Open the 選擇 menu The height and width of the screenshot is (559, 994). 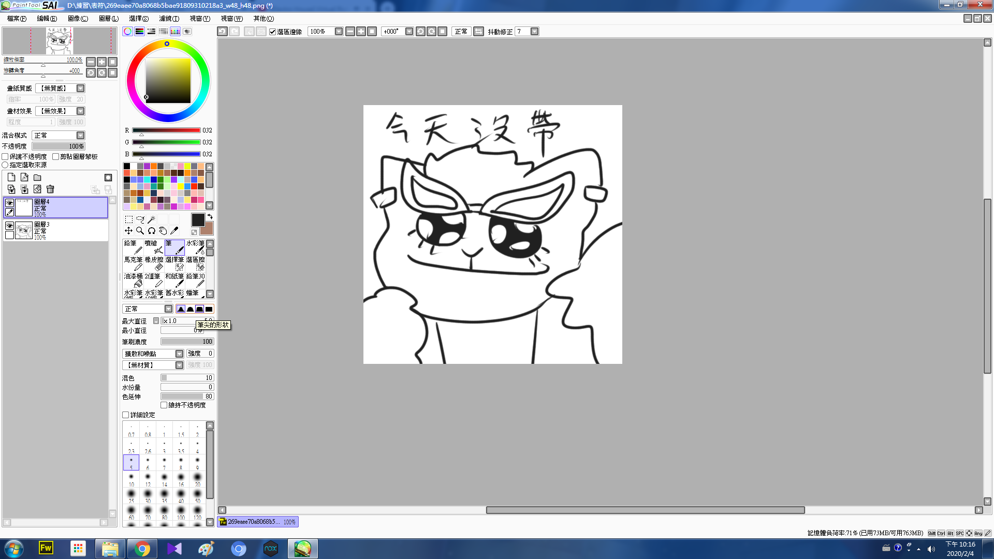pyautogui.click(x=139, y=19)
